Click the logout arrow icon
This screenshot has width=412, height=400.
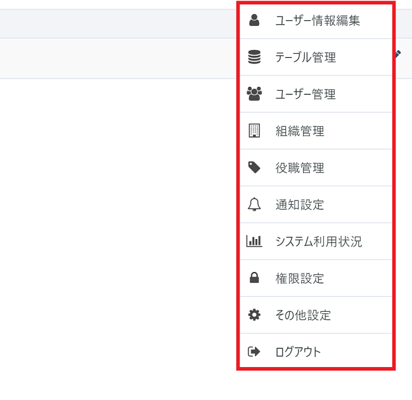254,351
